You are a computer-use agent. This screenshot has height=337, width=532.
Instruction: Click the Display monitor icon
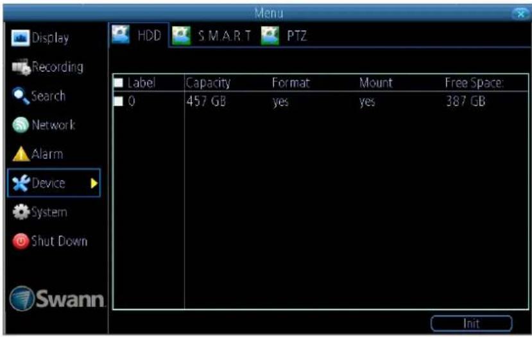[x=20, y=38]
